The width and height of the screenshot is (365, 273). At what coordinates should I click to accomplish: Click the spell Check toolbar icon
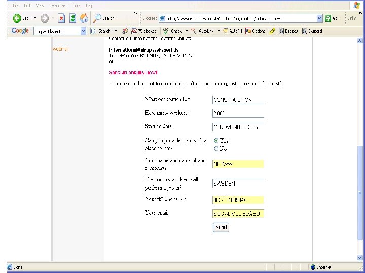point(165,31)
